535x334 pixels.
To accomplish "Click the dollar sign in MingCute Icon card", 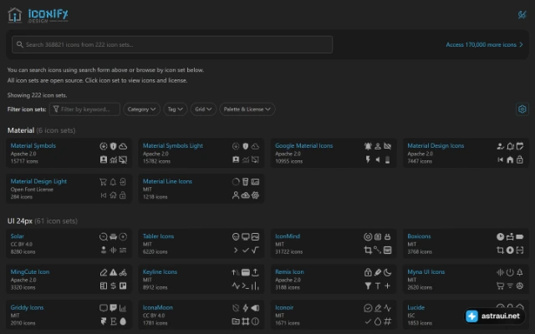I will point(114,286).
